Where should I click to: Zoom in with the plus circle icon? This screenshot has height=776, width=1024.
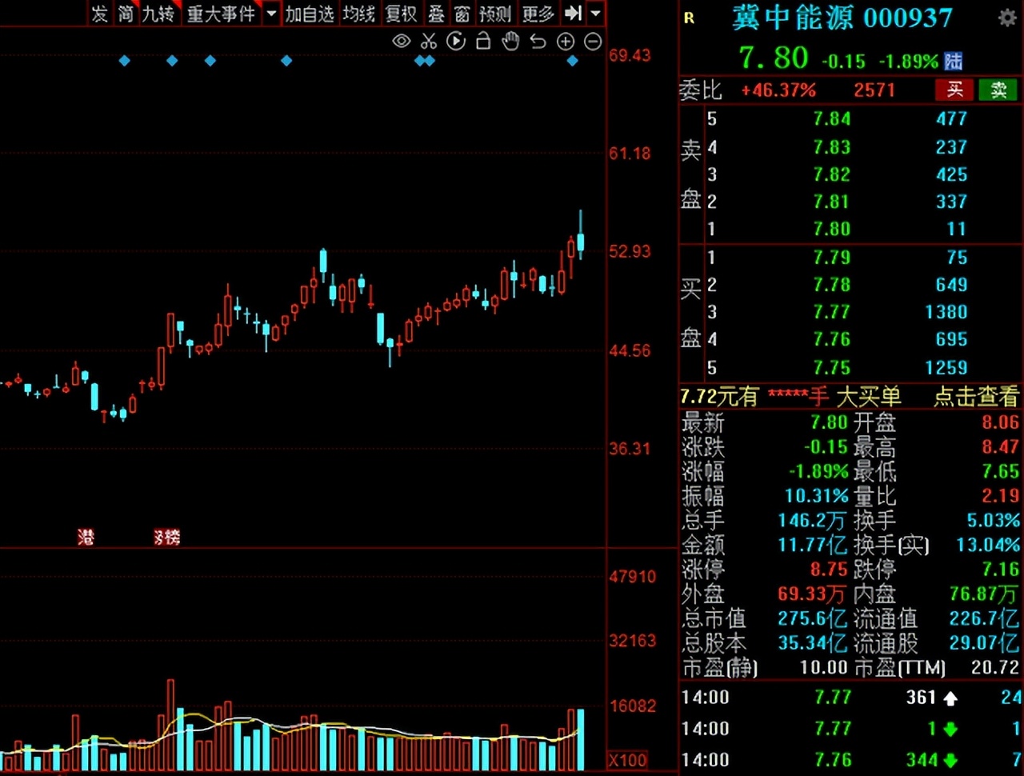point(566,42)
